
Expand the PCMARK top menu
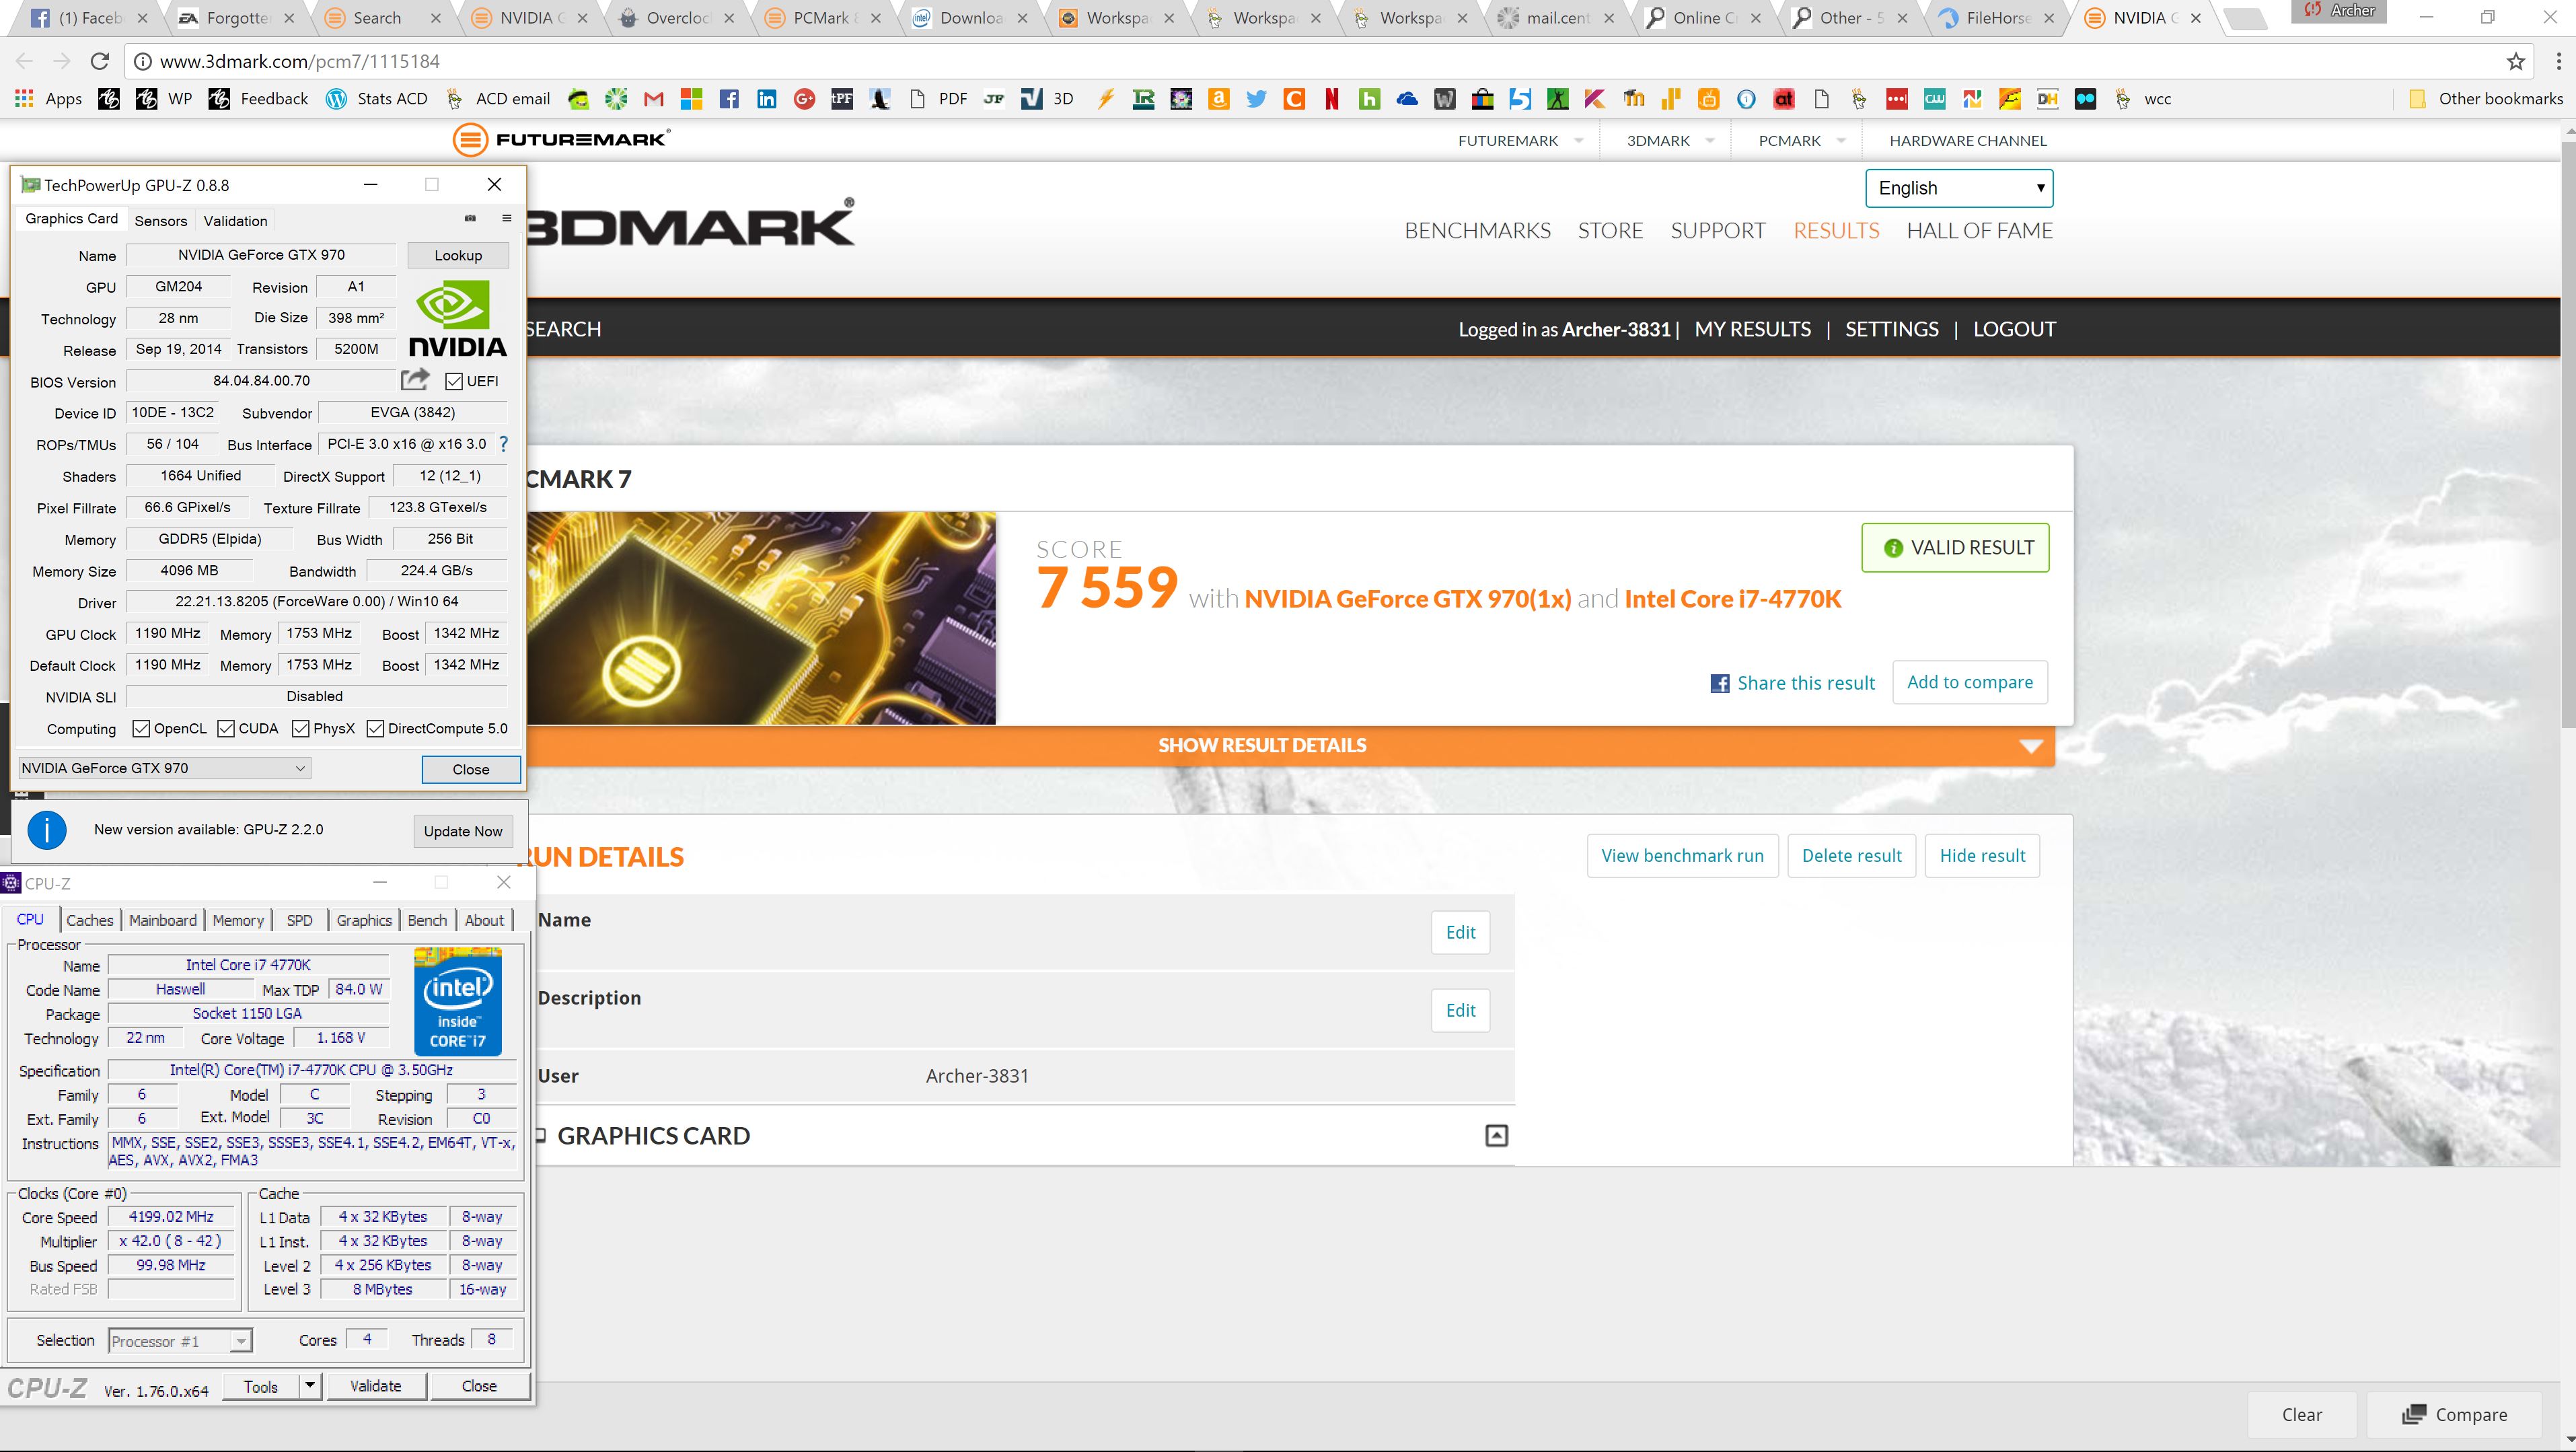[x=1802, y=141]
